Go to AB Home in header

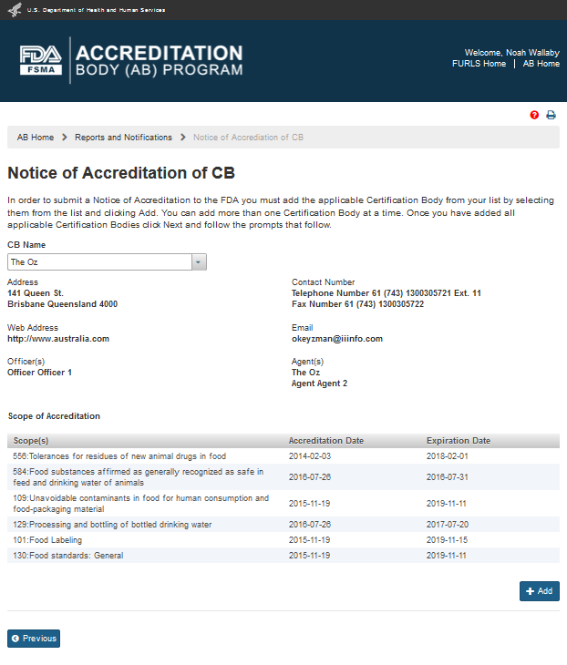(541, 64)
